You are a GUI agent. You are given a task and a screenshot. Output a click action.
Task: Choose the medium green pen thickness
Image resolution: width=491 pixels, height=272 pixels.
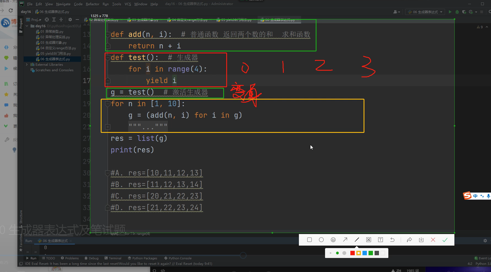click(x=337, y=253)
